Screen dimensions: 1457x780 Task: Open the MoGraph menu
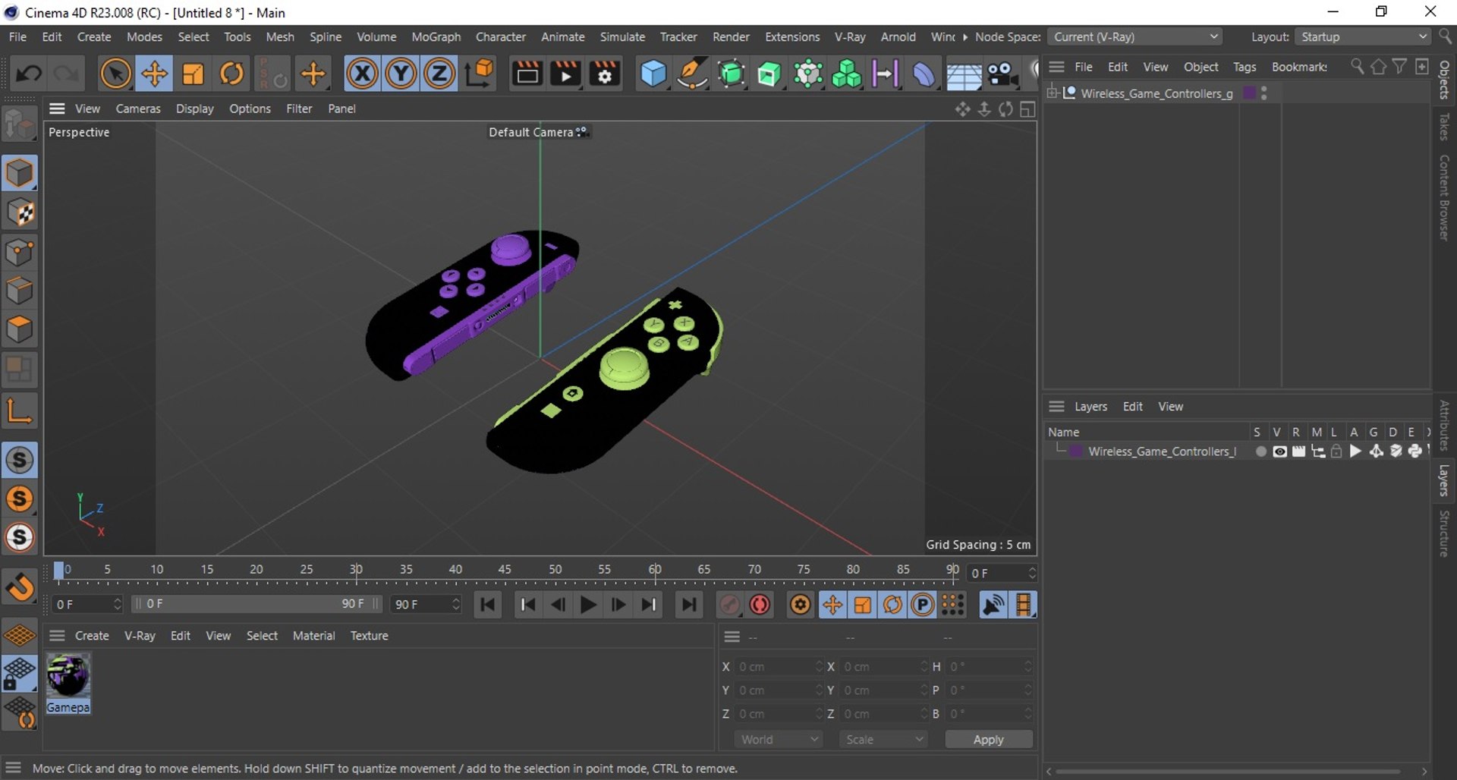[436, 36]
